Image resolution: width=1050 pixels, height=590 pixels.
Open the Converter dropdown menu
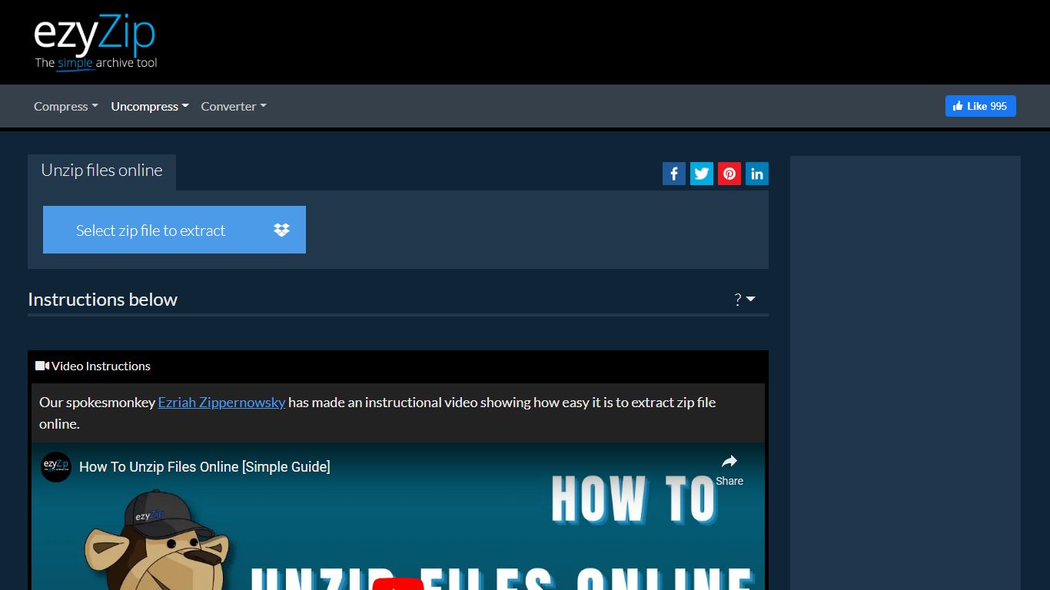click(x=234, y=107)
